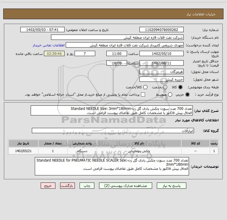
Task: Click the شماره نیاز label
Action: point(210,30)
